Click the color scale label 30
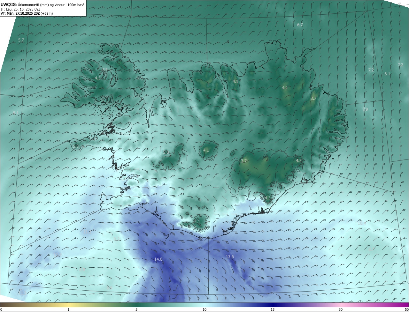Screen dimensions: 409x312 tap(341, 309)
